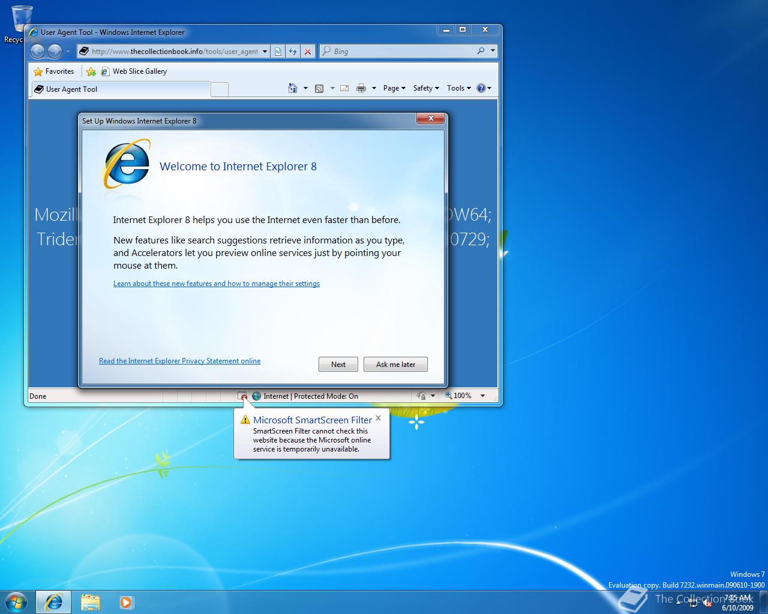Expand the Print options dropdown arrow
This screenshot has width=768, height=614.
pos(374,88)
